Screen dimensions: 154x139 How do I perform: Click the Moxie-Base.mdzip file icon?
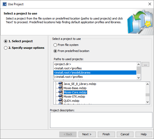[61, 88]
